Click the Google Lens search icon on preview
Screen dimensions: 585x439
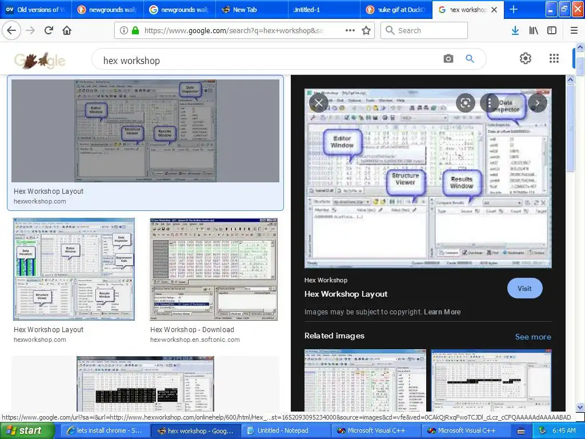(x=465, y=103)
